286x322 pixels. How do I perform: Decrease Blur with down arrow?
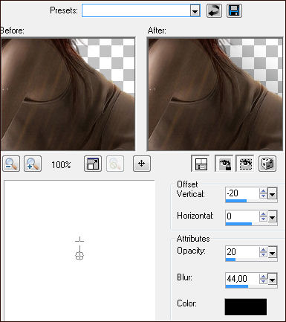(263, 281)
